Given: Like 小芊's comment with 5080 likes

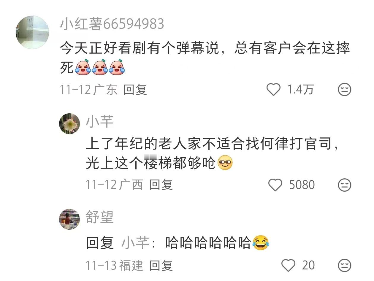Looking at the screenshot, I should 275,185.
